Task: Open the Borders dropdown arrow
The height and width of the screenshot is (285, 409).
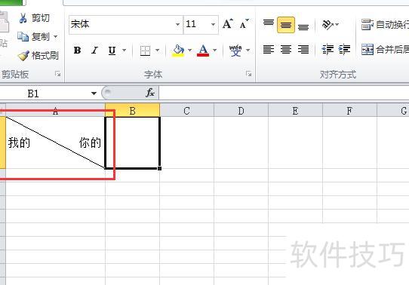Action: 158,50
